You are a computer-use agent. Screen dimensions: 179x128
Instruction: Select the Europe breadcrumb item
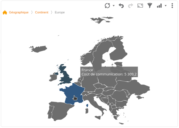click(60, 12)
